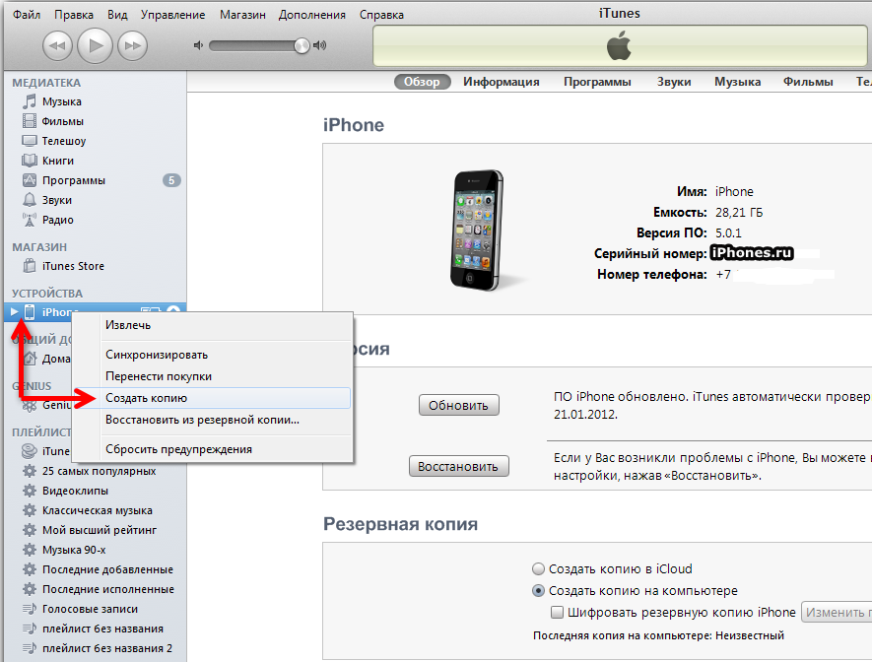Screen dimensions: 872x662
Task: Choose Восстановить из резервной копии
Action: pos(213,420)
